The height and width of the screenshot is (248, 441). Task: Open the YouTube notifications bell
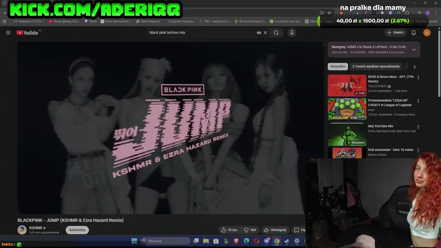click(414, 33)
